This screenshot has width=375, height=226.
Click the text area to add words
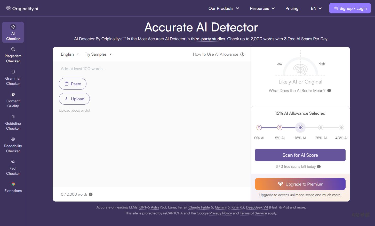point(152,124)
